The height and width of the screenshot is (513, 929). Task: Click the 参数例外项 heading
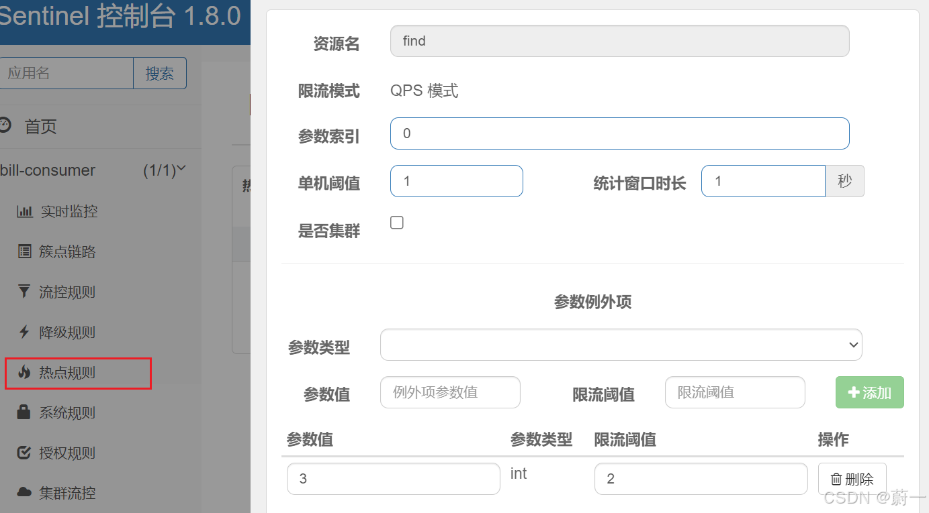pos(592,302)
